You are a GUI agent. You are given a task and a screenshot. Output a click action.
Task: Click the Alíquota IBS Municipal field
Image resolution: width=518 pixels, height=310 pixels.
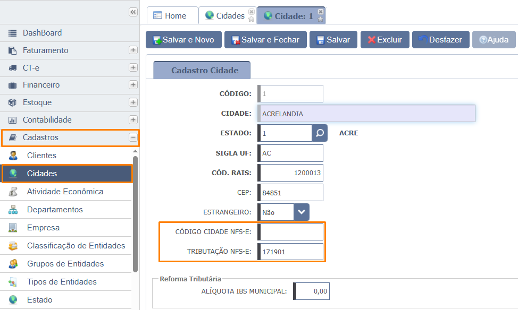(x=311, y=291)
